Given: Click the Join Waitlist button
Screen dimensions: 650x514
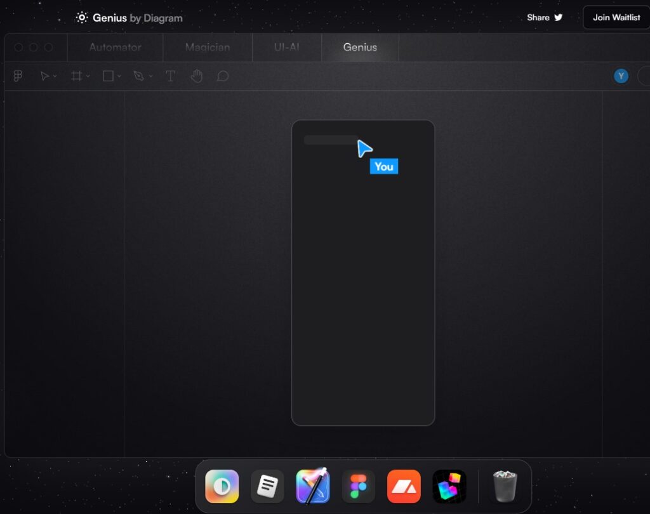Looking at the screenshot, I should (x=616, y=18).
